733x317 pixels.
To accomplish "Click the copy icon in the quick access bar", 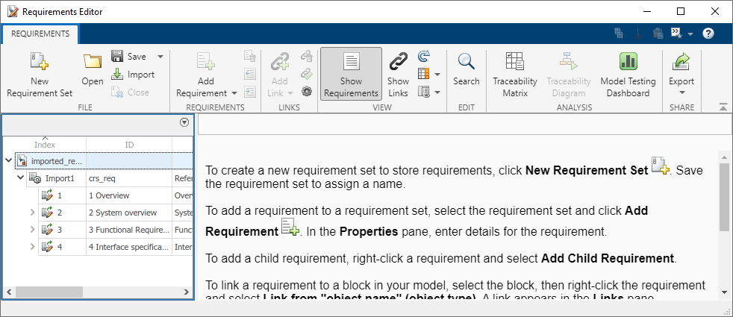I will pos(619,33).
